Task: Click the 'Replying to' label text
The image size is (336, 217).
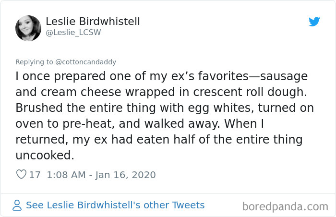Action: pos(35,62)
